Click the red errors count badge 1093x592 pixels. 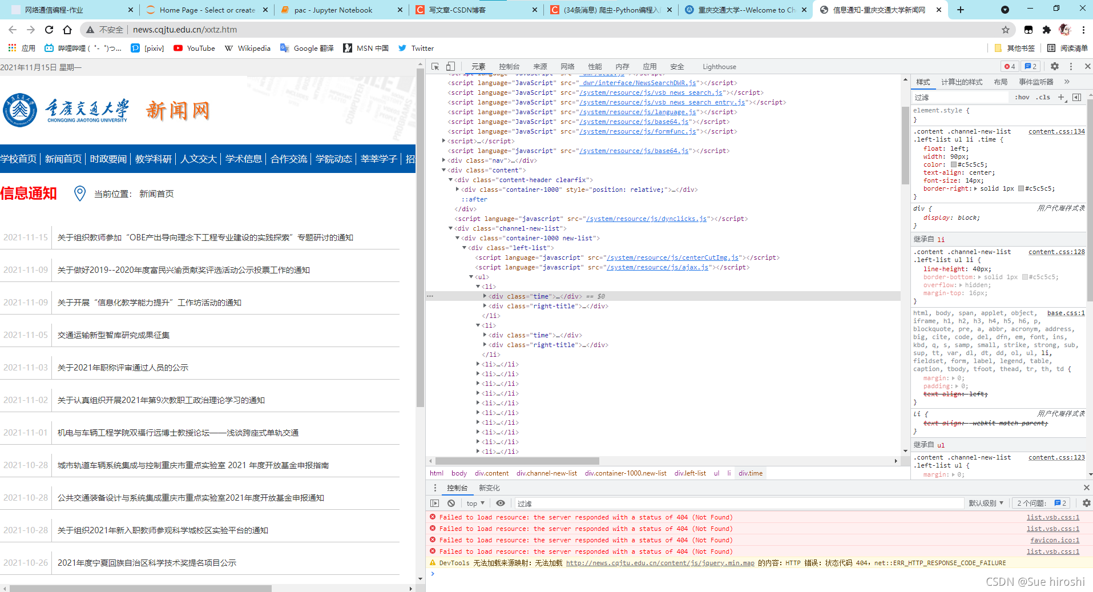tap(1010, 66)
